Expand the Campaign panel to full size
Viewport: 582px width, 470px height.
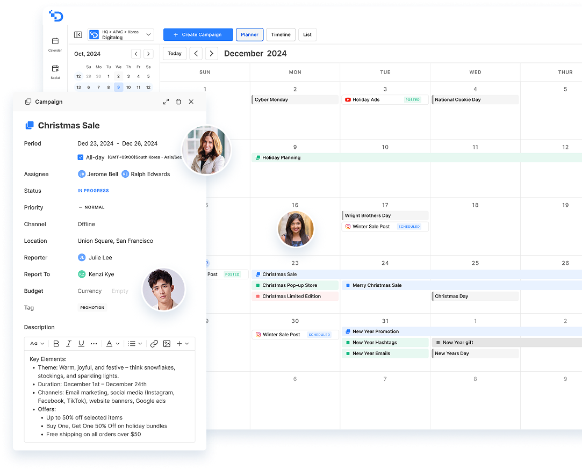[x=166, y=102]
